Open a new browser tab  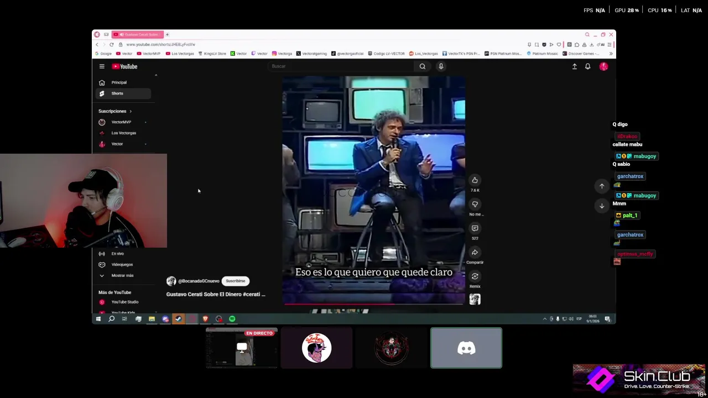[167, 34]
